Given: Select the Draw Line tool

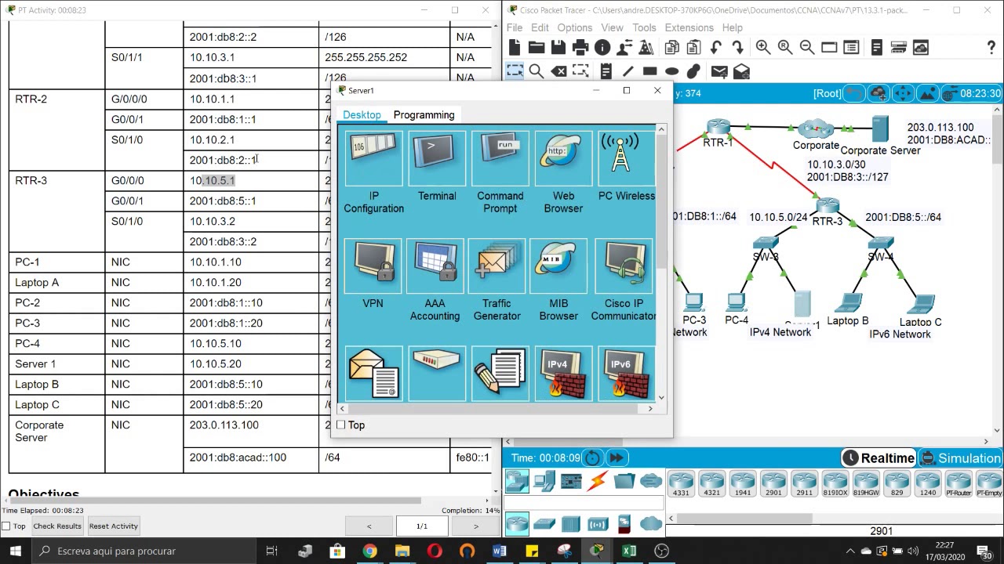Looking at the screenshot, I should 627,71.
